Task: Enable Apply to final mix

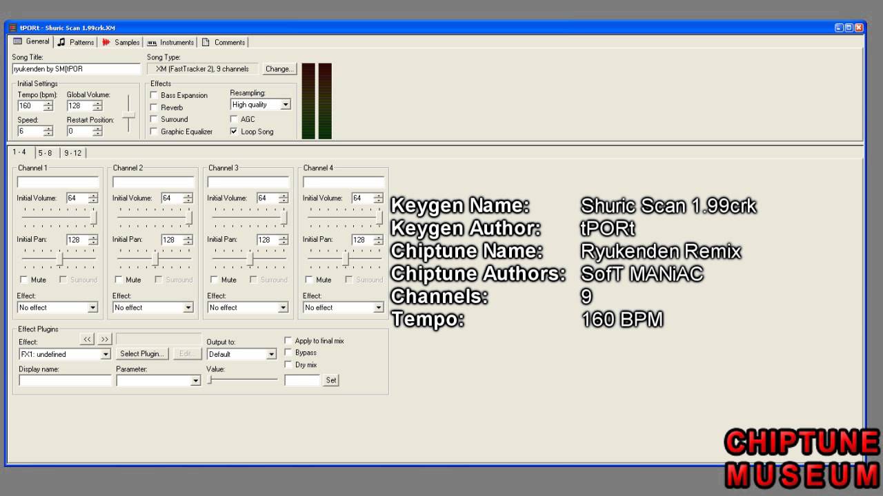Action: coord(288,340)
